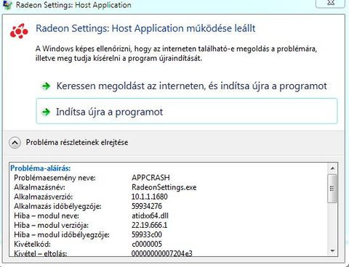
Task: Click the Probléma részleteinek elrejtése label
Action: pyautogui.click(x=77, y=142)
